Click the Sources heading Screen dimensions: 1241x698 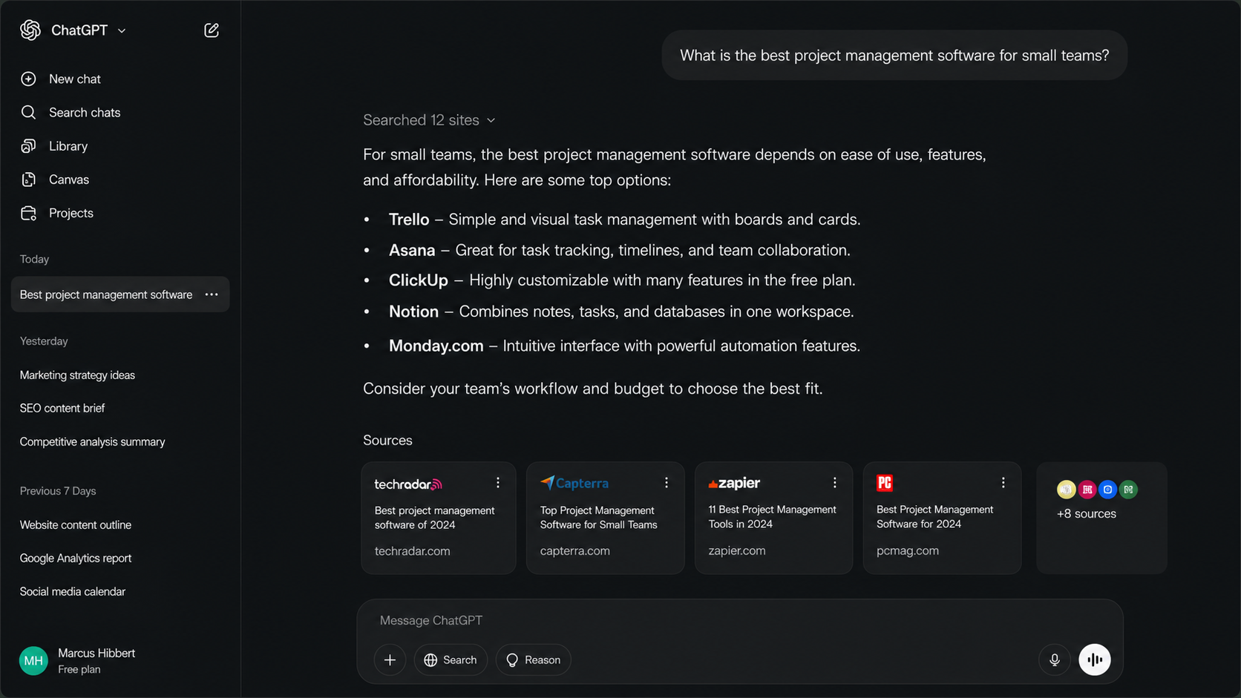(x=387, y=441)
